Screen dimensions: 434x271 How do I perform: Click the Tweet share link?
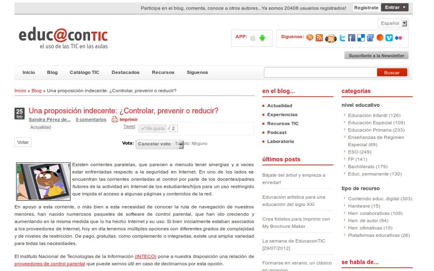(x=129, y=126)
